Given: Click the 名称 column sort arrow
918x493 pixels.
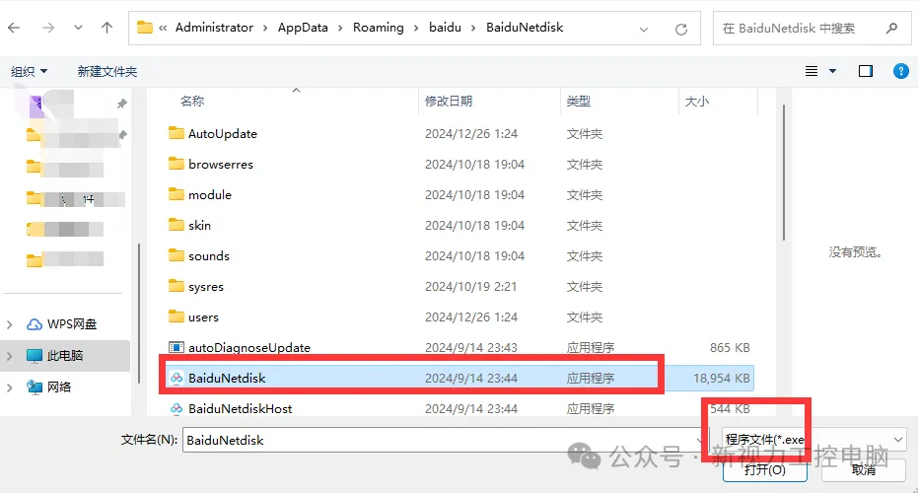Looking at the screenshot, I should [x=296, y=90].
